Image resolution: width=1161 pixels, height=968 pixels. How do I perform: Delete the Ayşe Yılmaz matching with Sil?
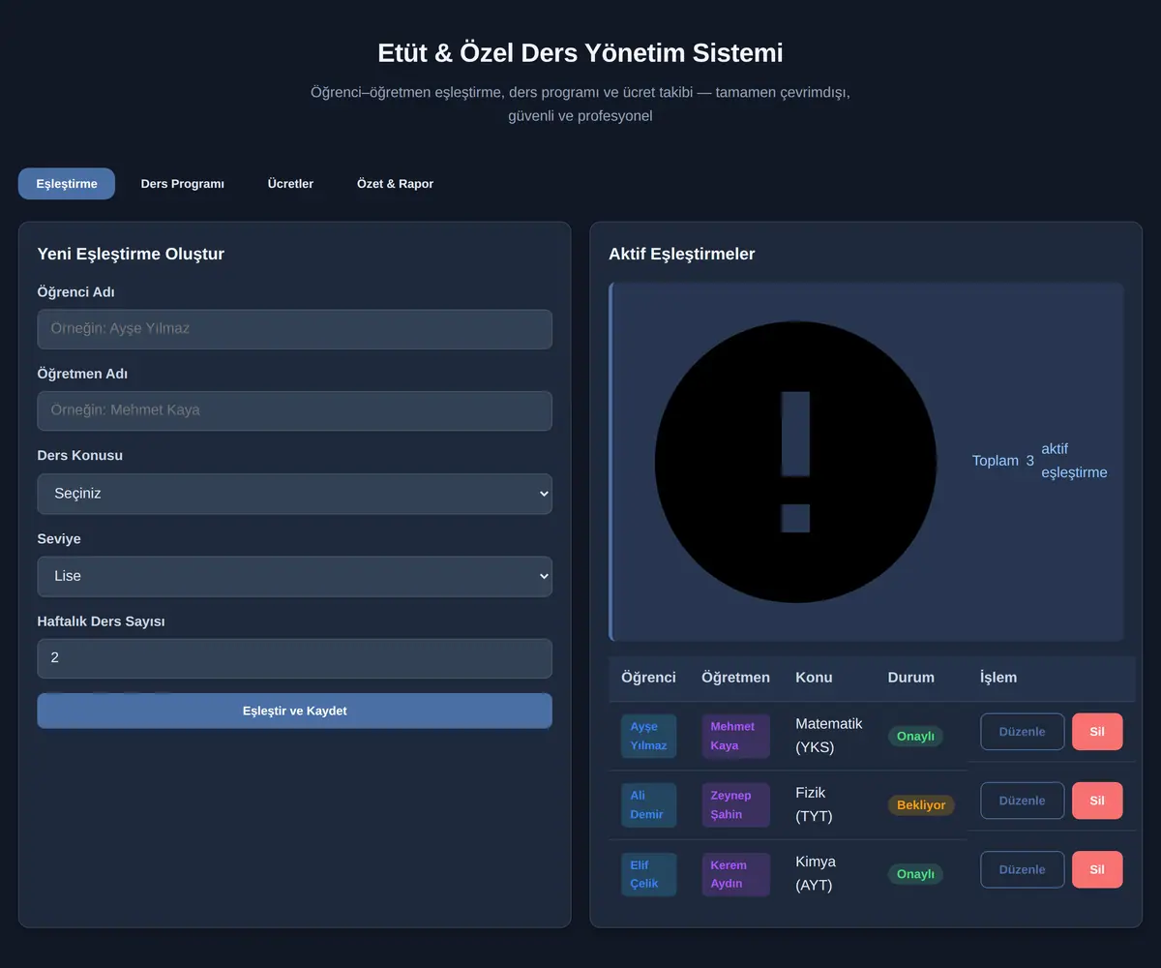pyautogui.click(x=1097, y=732)
